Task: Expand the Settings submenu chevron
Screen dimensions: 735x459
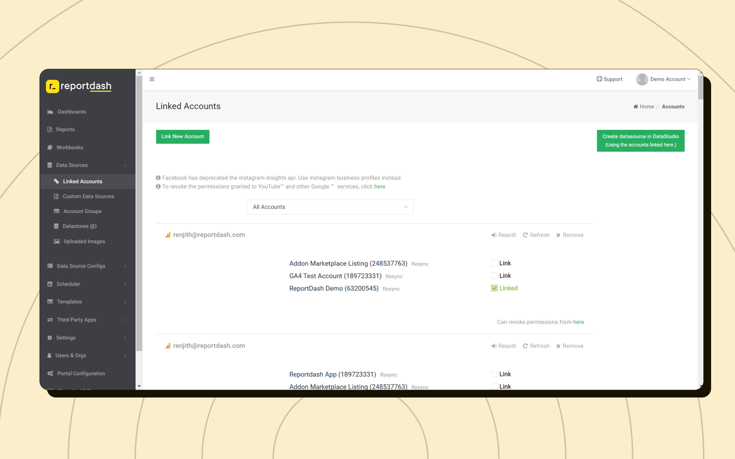Action: [125, 338]
